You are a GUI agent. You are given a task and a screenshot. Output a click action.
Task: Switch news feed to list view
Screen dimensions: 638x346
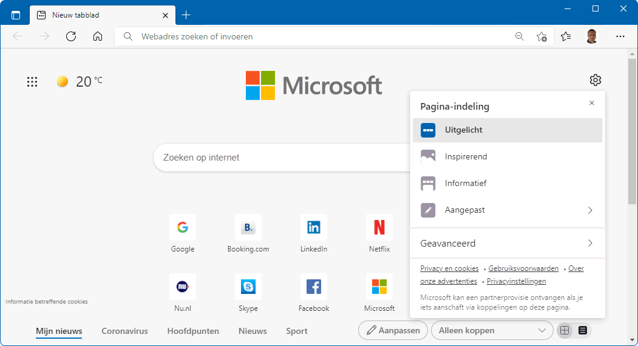(583, 331)
